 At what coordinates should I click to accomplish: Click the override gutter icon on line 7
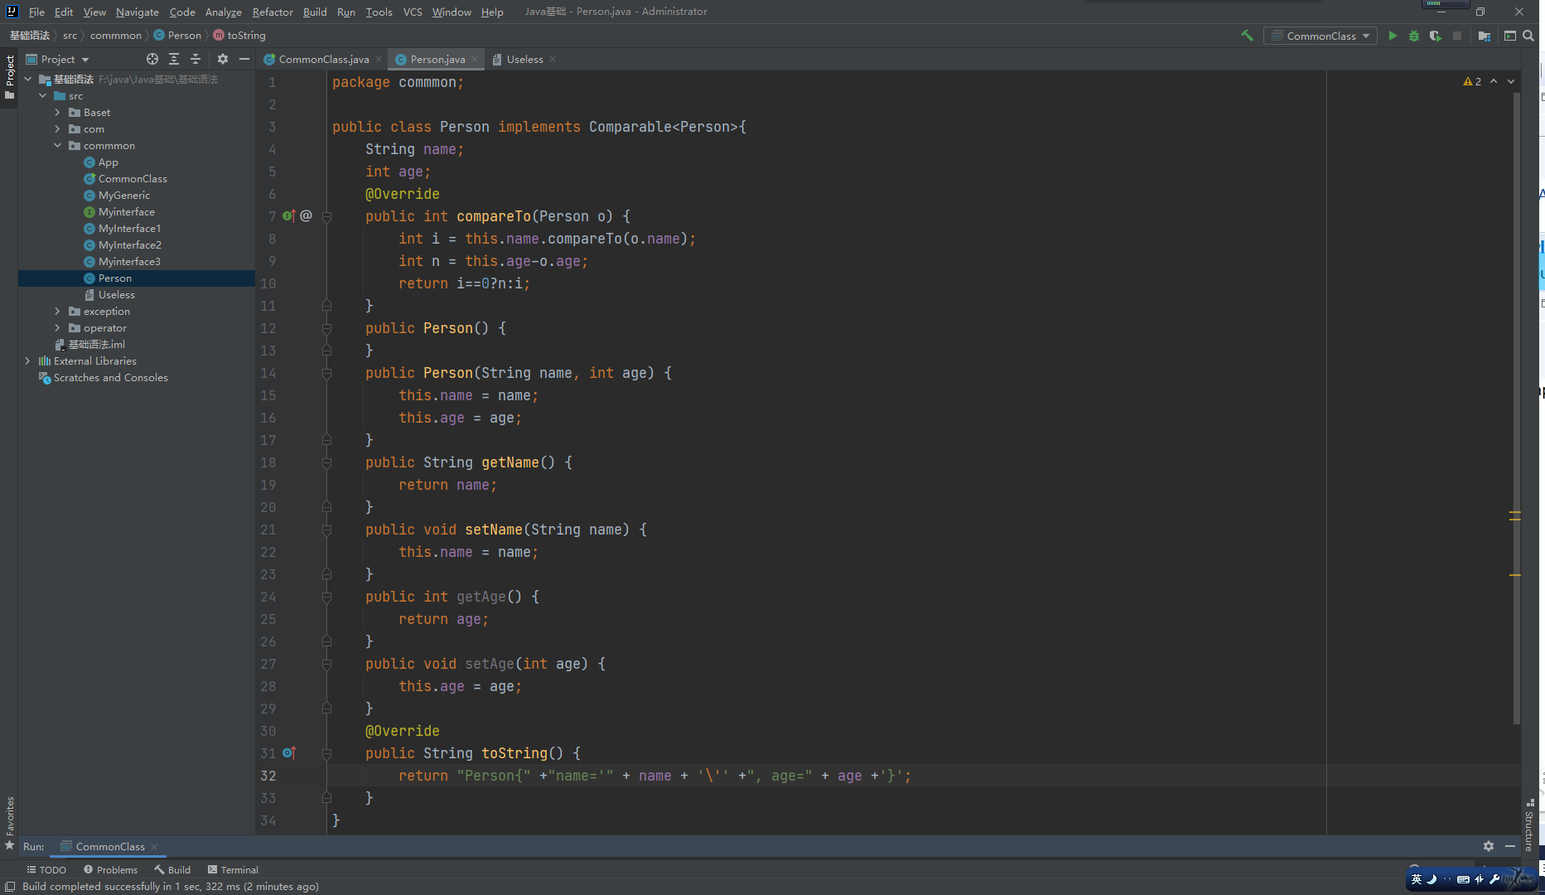289,215
